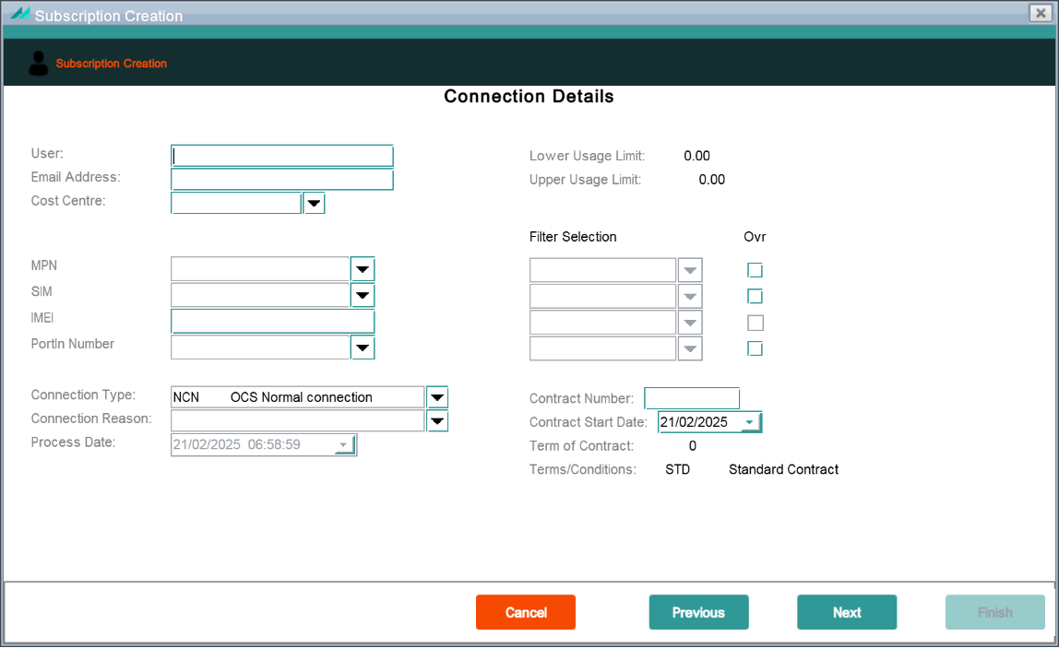1059x648 pixels.
Task: Open the Contract Start Date picker arrow
Action: click(x=750, y=422)
